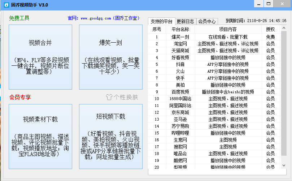
Task: Switch to the 会员中心 tab
Action: coord(207,21)
